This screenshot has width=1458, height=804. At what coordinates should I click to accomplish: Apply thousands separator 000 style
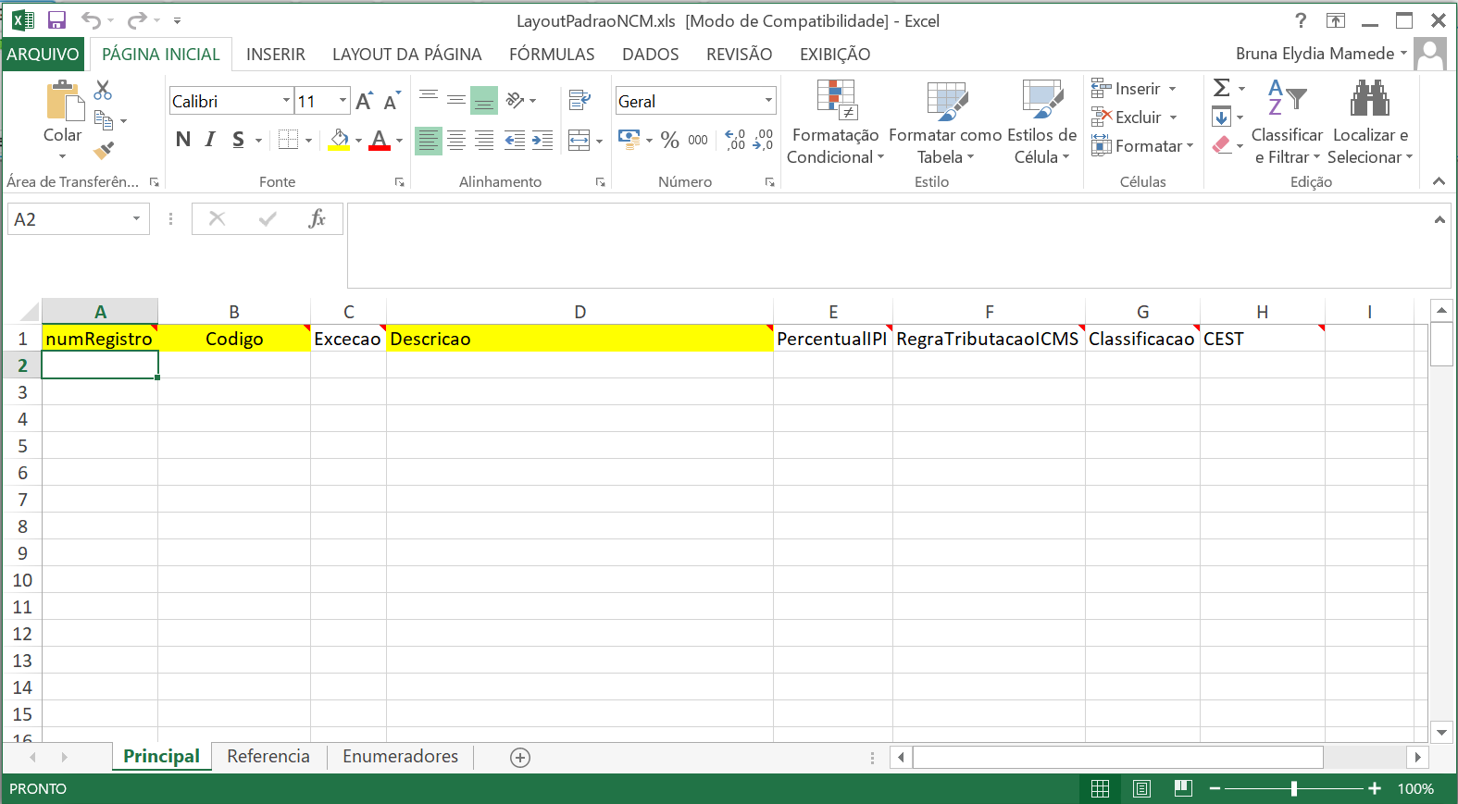click(698, 140)
